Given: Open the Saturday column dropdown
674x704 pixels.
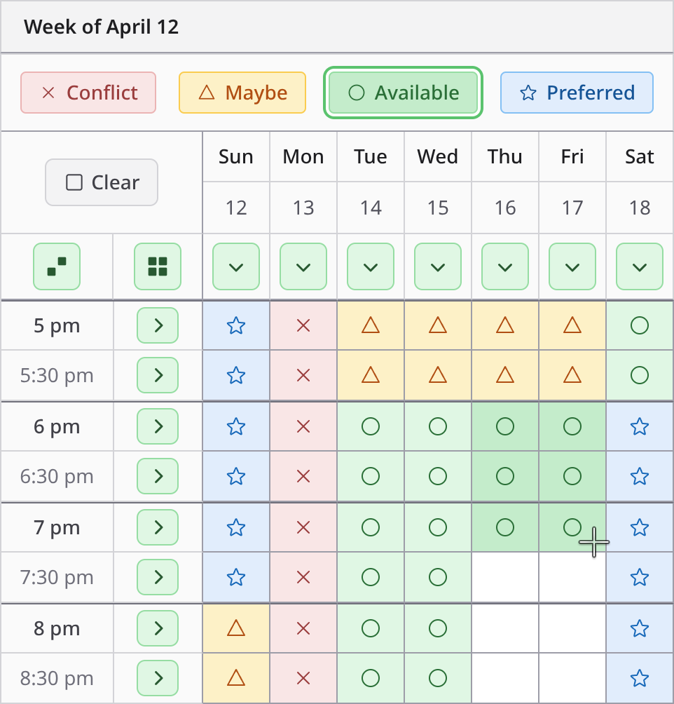Looking at the screenshot, I should (x=640, y=266).
